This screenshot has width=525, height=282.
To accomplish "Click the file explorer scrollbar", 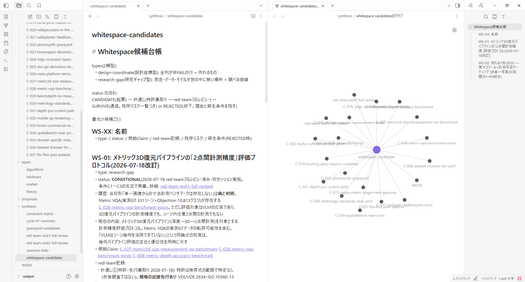I will [81, 182].
